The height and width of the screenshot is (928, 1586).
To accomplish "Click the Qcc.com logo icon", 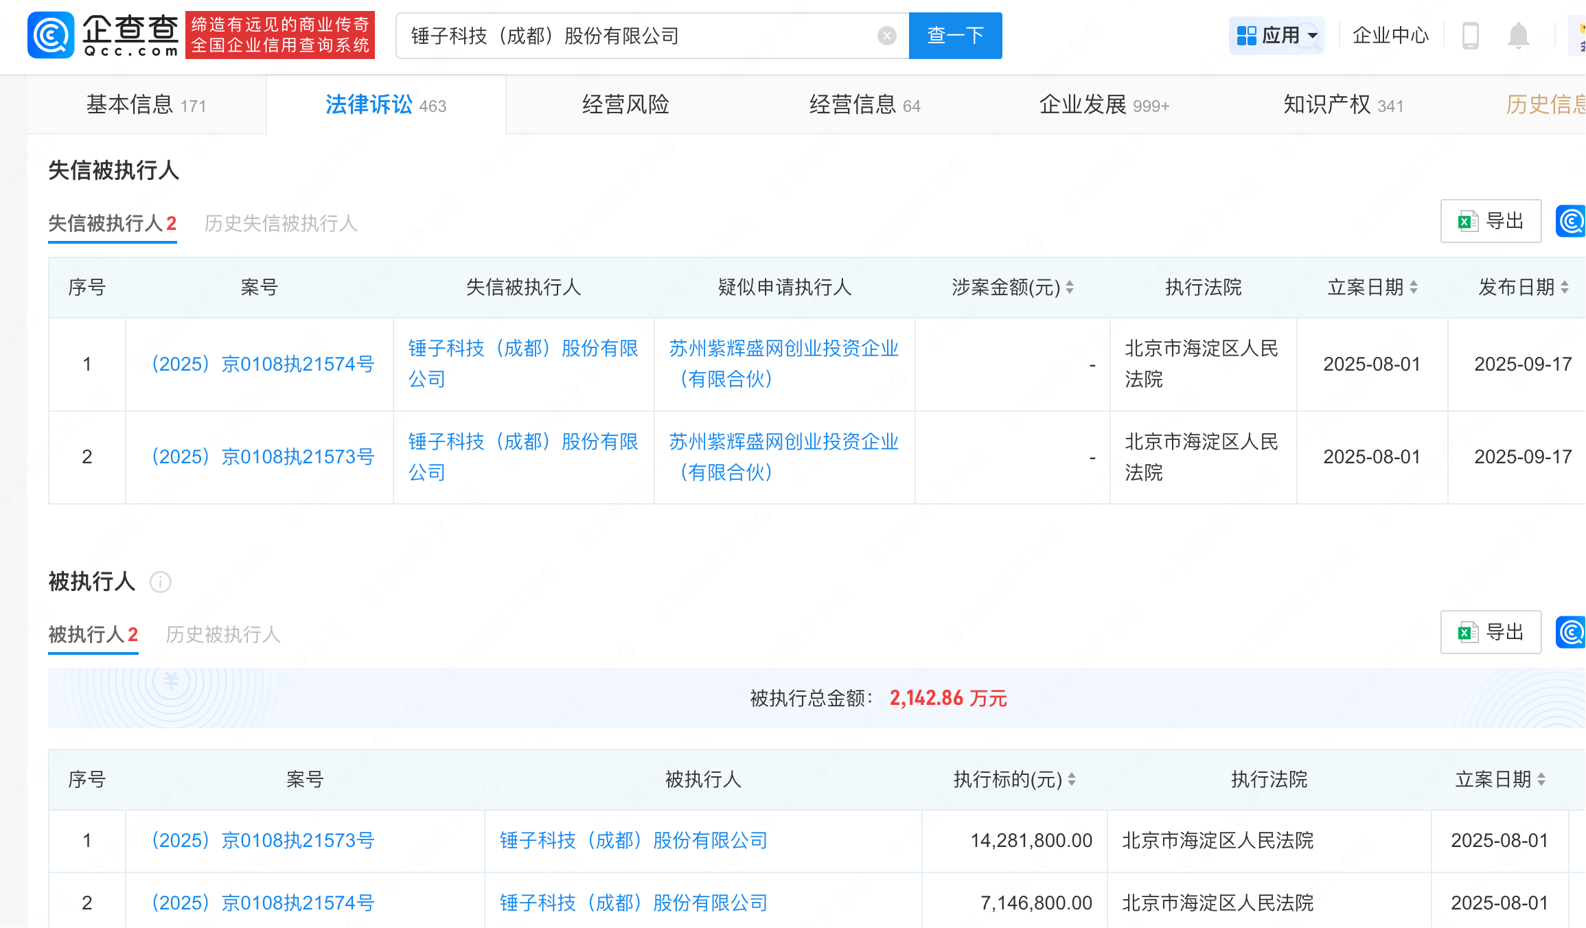I will coord(51,36).
